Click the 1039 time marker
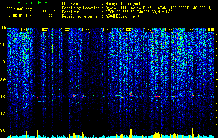Viewport: 218px width, 138px height. click(190, 30)
